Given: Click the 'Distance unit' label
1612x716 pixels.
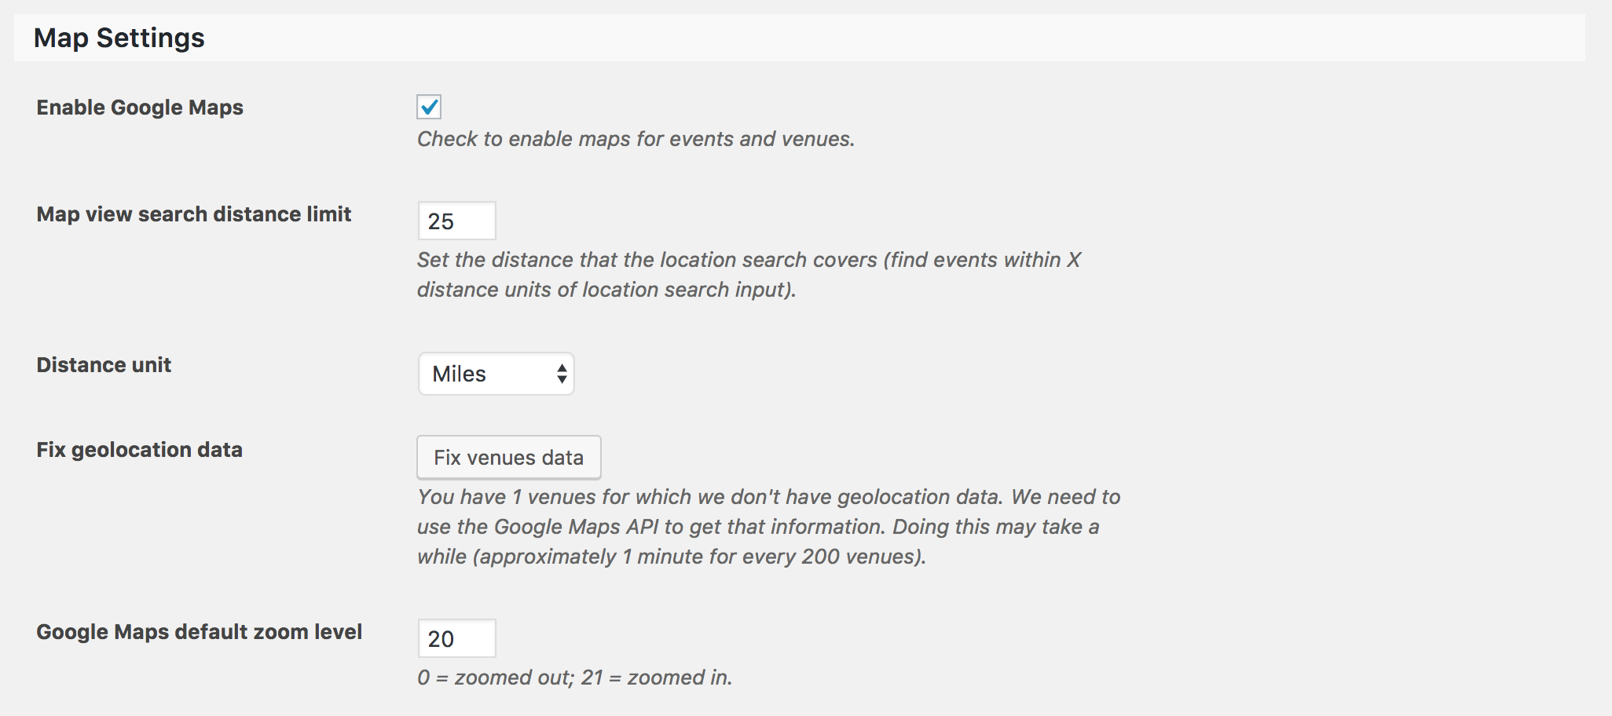Looking at the screenshot, I should 104,365.
